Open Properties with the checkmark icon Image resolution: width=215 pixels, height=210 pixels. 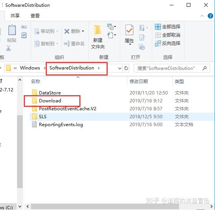(129, 30)
